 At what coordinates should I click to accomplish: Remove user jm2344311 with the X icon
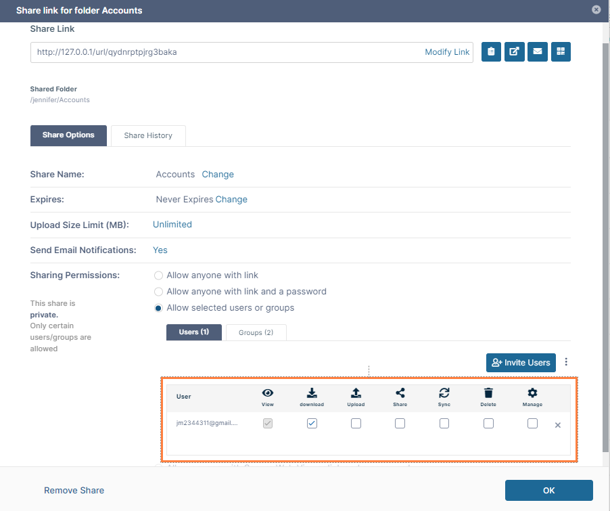[558, 425]
